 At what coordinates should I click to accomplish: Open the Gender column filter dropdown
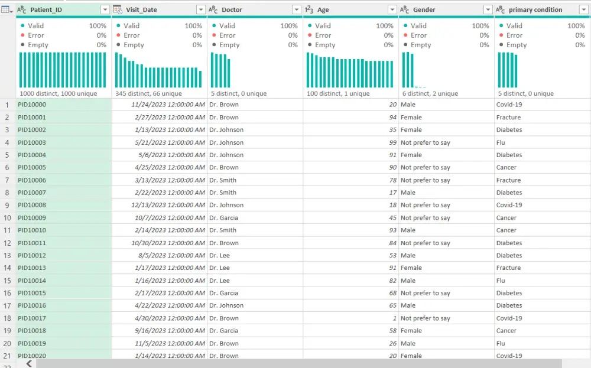(x=488, y=9)
